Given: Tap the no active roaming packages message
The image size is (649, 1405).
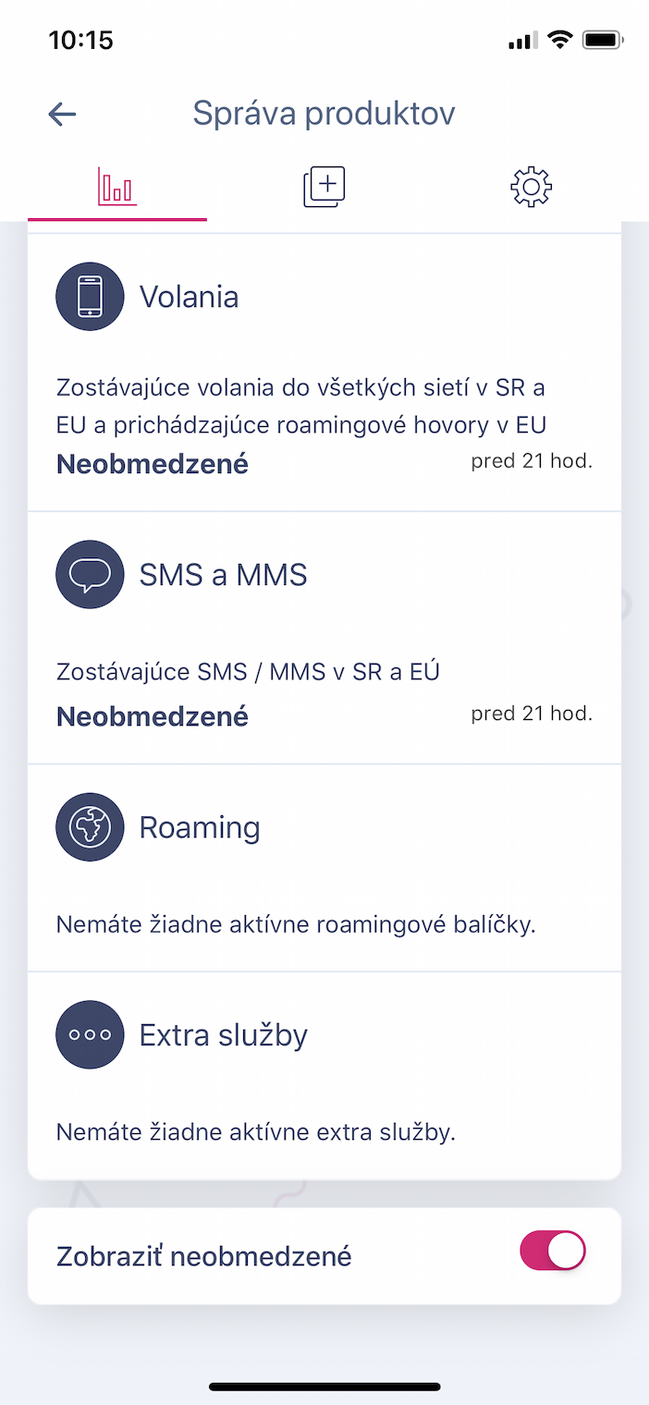Looking at the screenshot, I should [296, 924].
